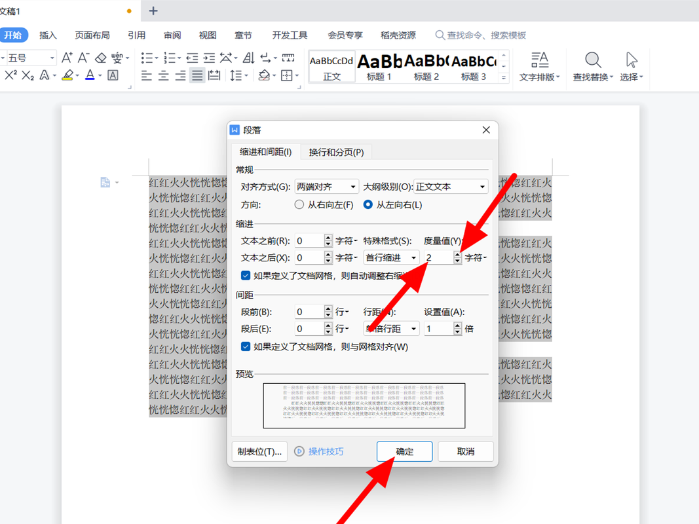699x524 pixels.
Task: Apply the 正文 body style
Action: 331,67
